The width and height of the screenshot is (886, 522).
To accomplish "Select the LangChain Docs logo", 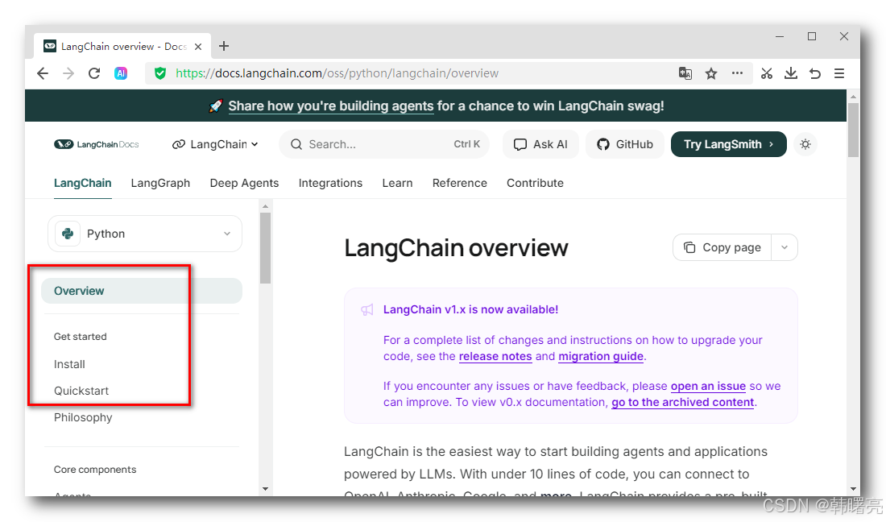I will tap(96, 144).
